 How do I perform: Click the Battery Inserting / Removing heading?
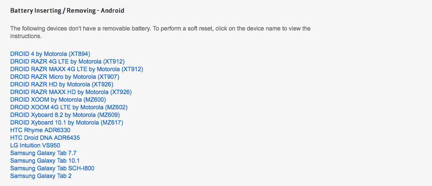[x=67, y=11]
